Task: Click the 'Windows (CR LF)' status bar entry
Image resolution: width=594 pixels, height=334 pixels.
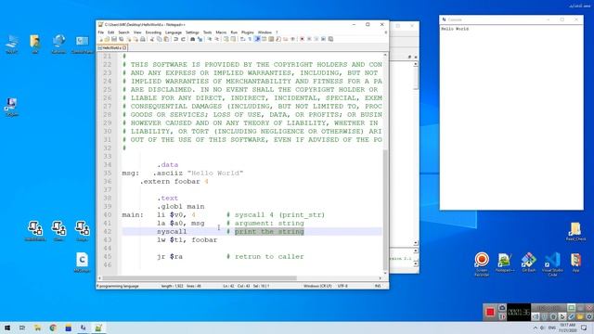Action: pos(317,286)
